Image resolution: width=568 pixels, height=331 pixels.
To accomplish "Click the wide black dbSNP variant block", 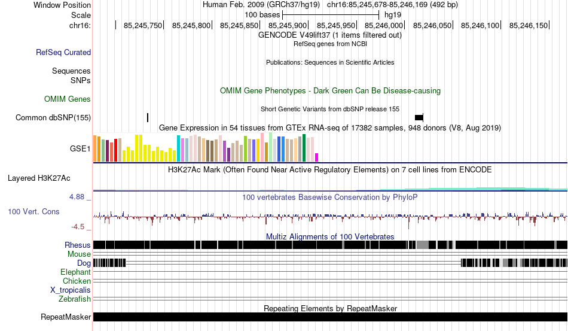I will [419, 117].
